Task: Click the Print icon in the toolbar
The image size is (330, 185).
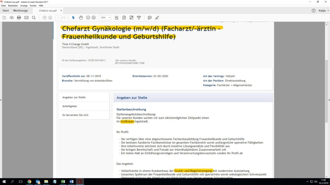Action: tap(19, 18)
